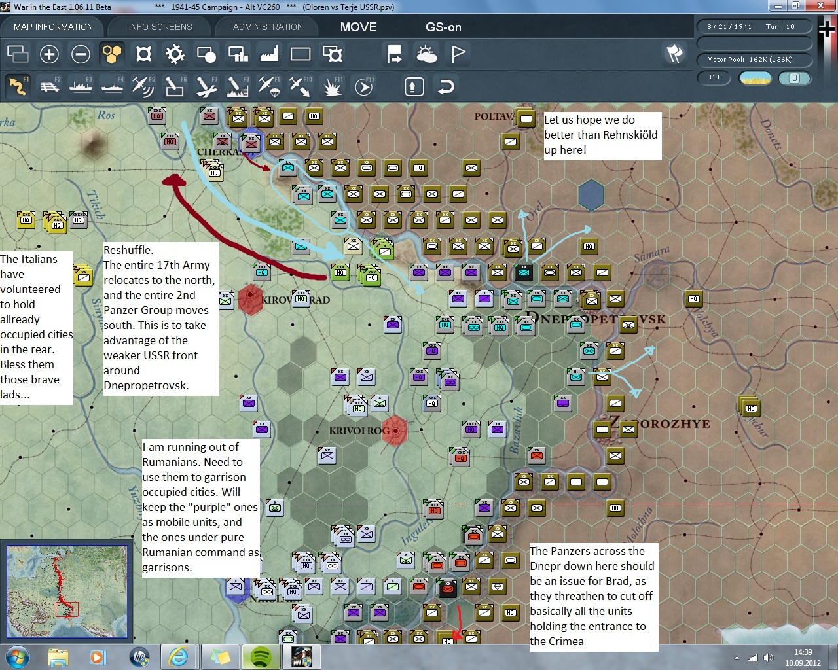Select the black unit counter north of Dnepropetrovsk
The width and height of the screenshot is (838, 670).
tap(524, 272)
